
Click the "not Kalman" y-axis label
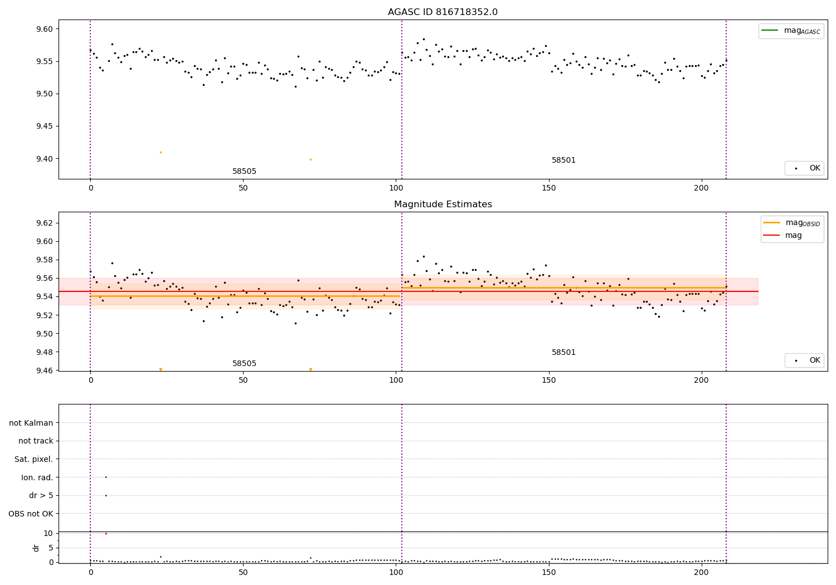coord(31,423)
